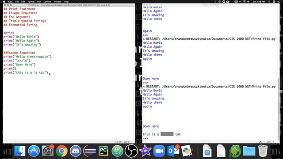
Task: Click the bottom '>>>' shell prompt
Action: 145,138
